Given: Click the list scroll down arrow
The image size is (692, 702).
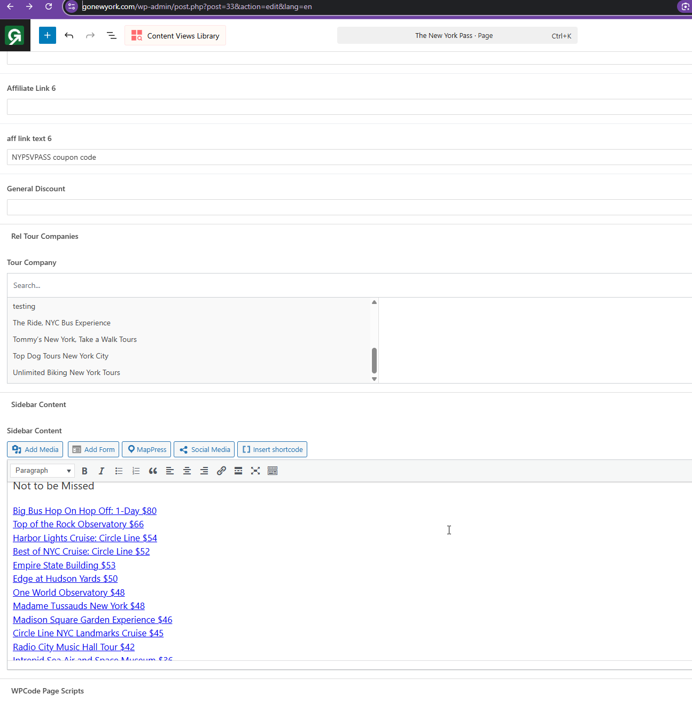Looking at the screenshot, I should tap(374, 379).
